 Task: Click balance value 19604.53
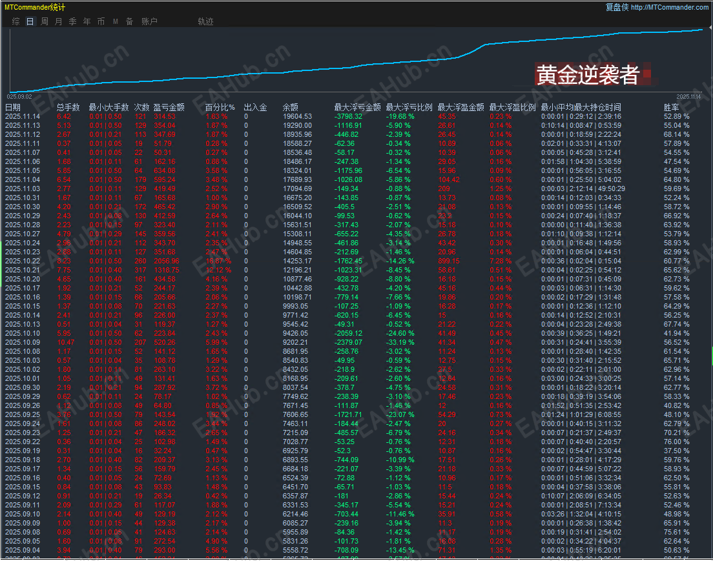[297, 116]
